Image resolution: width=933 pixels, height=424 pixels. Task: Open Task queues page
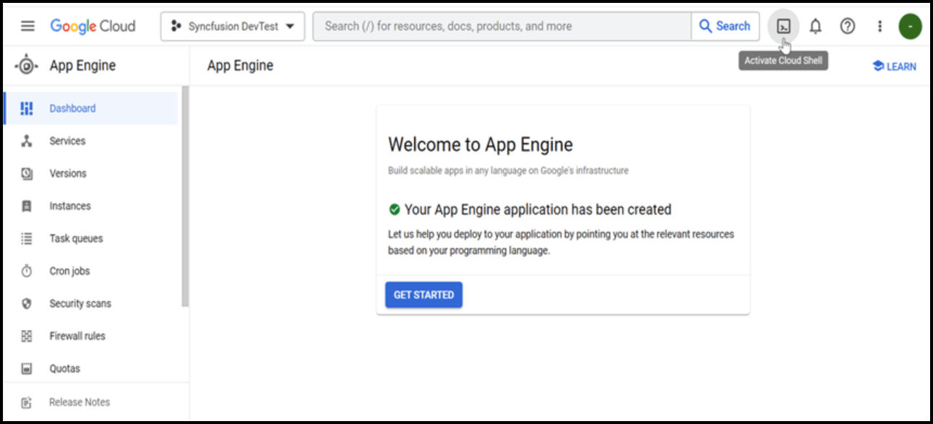pyautogui.click(x=76, y=238)
